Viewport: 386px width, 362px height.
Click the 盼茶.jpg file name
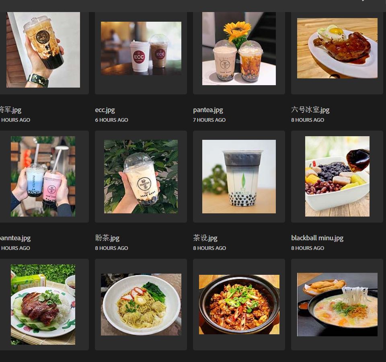(x=107, y=238)
